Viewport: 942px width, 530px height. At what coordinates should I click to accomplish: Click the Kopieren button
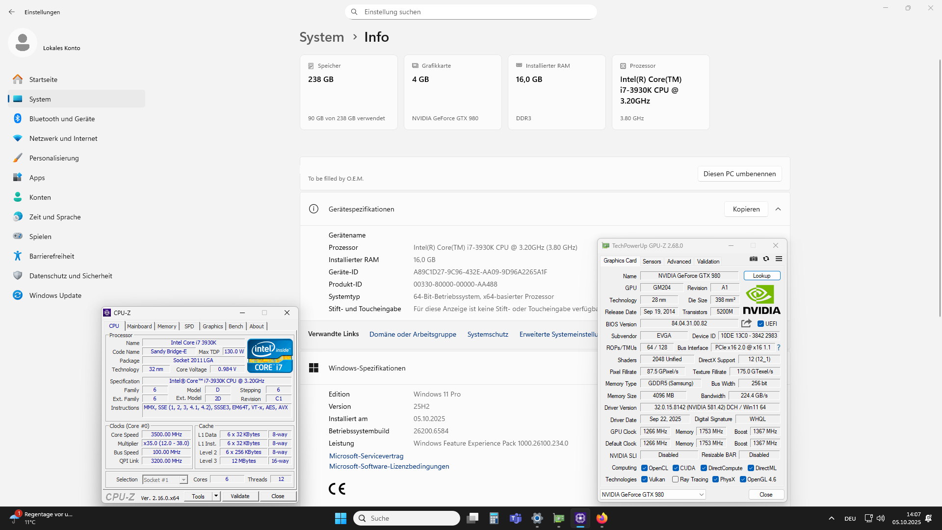point(746,209)
